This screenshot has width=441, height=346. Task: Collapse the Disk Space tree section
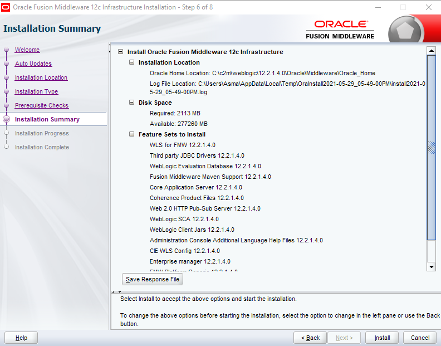[x=131, y=103]
